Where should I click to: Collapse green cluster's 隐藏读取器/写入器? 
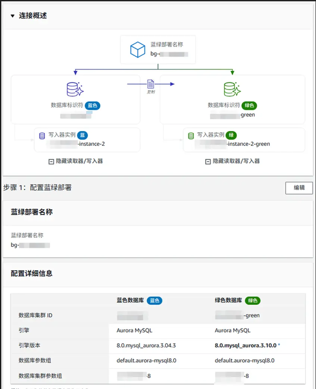(x=208, y=161)
